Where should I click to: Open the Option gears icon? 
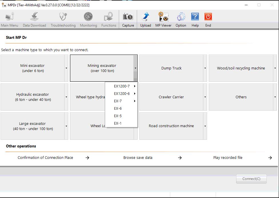click(x=180, y=18)
